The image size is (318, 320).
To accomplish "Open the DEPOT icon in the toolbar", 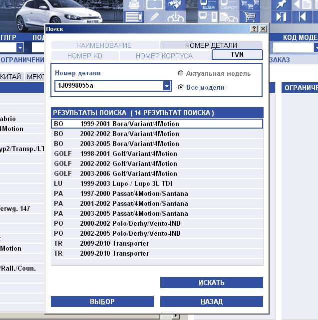I will (229, 4).
